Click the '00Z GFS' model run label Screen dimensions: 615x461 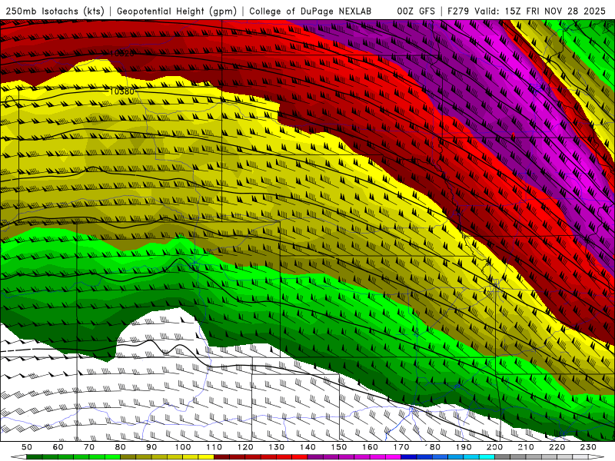tap(416, 12)
